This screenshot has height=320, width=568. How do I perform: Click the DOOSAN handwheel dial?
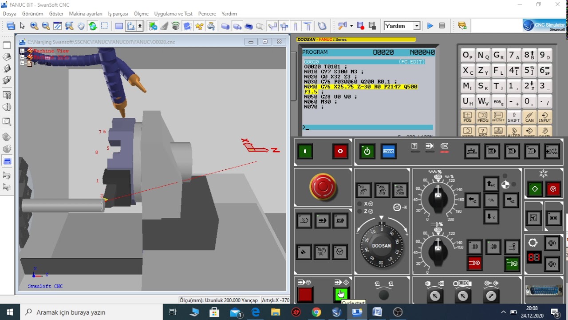click(x=381, y=246)
